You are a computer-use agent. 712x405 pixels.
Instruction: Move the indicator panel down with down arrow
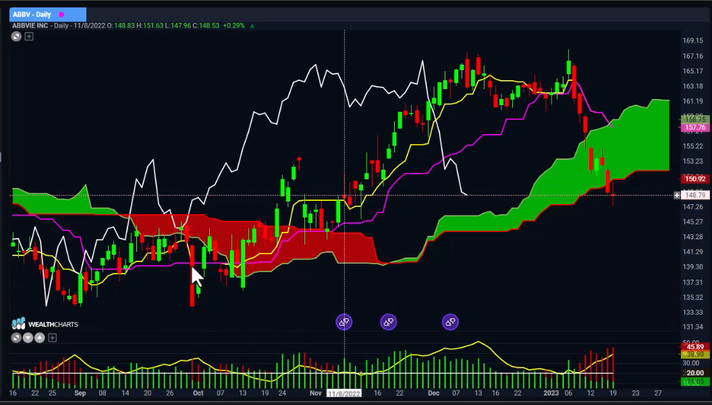click(28, 338)
